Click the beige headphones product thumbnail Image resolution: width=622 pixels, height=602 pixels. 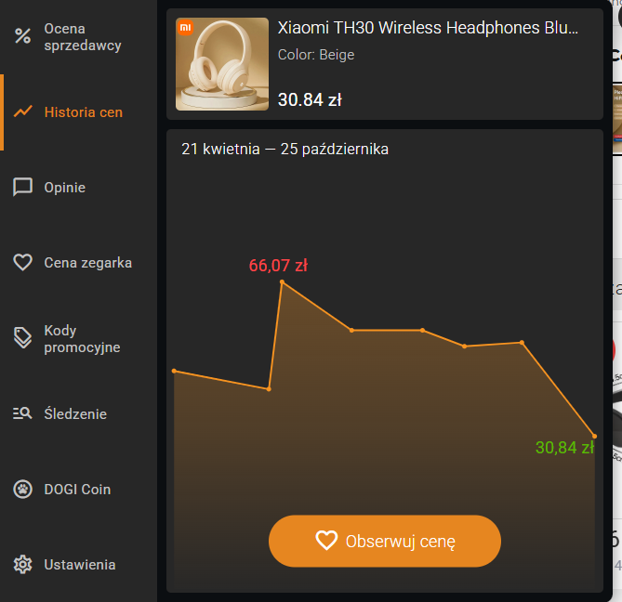[x=222, y=64]
